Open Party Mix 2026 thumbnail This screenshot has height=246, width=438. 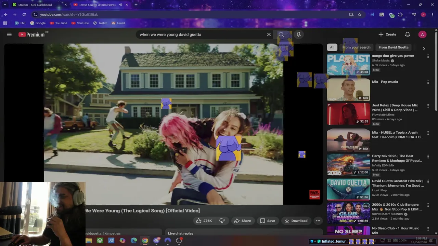tap(348, 165)
